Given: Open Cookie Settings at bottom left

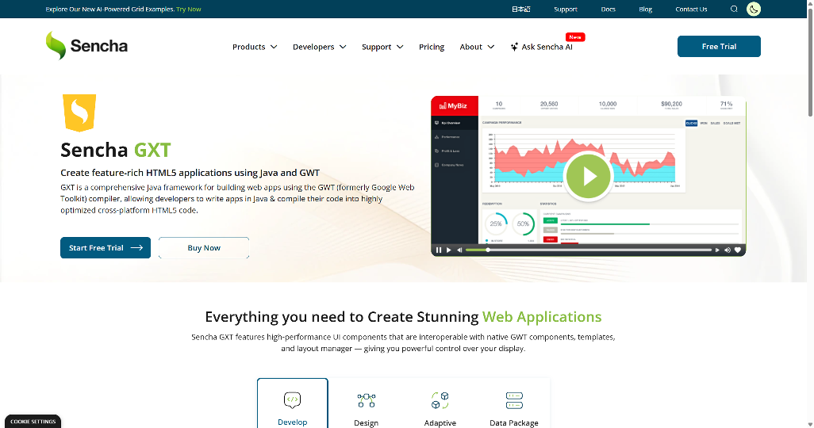Looking at the screenshot, I should point(33,422).
